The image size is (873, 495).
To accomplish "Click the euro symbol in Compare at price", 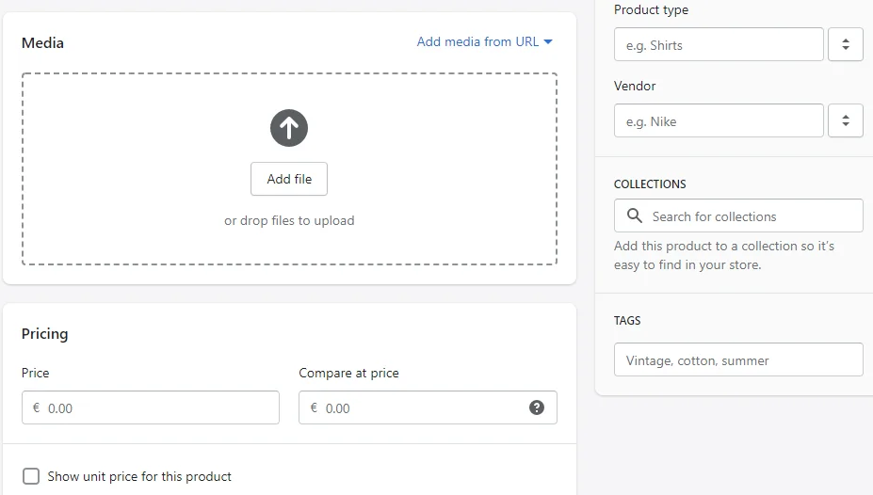I will tap(313, 408).
